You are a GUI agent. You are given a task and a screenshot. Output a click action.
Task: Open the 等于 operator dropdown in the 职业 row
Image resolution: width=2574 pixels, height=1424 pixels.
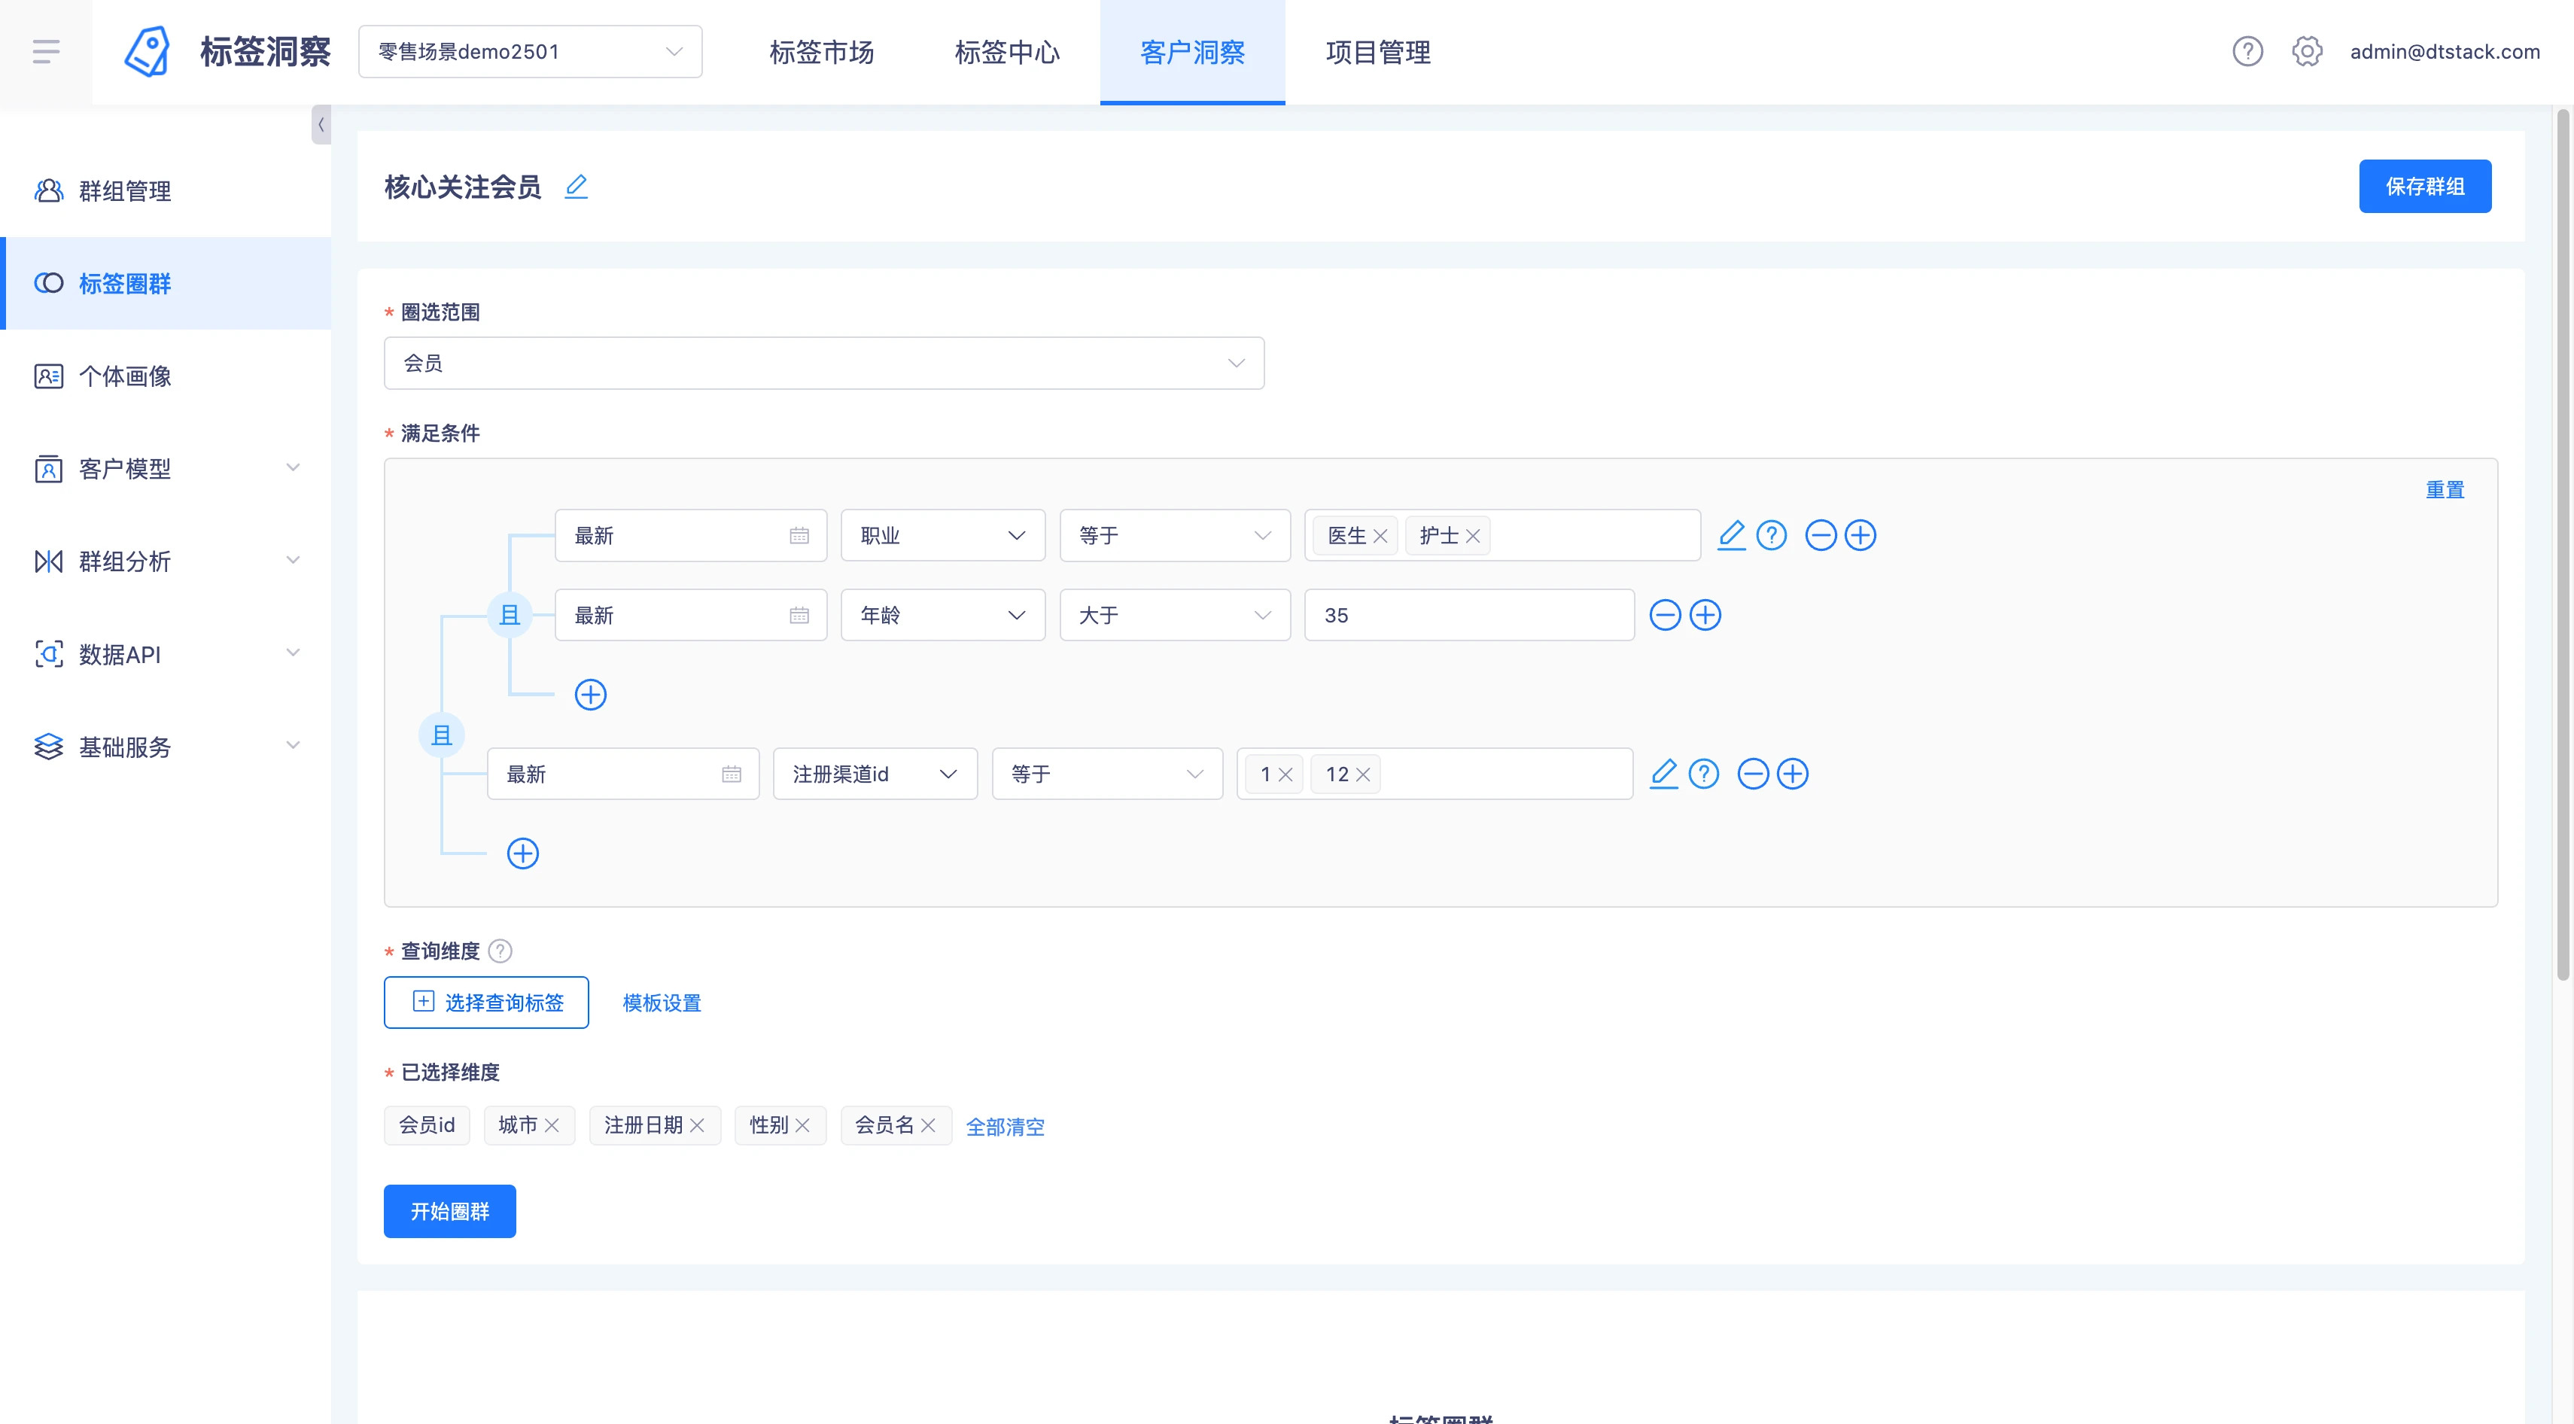point(1175,534)
